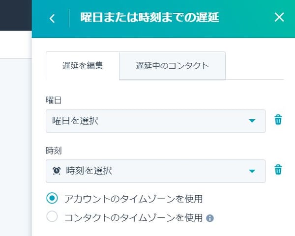Click the caret arrow in the 曜日 dropdown
Screen dimensions: 295x236
click(252, 121)
